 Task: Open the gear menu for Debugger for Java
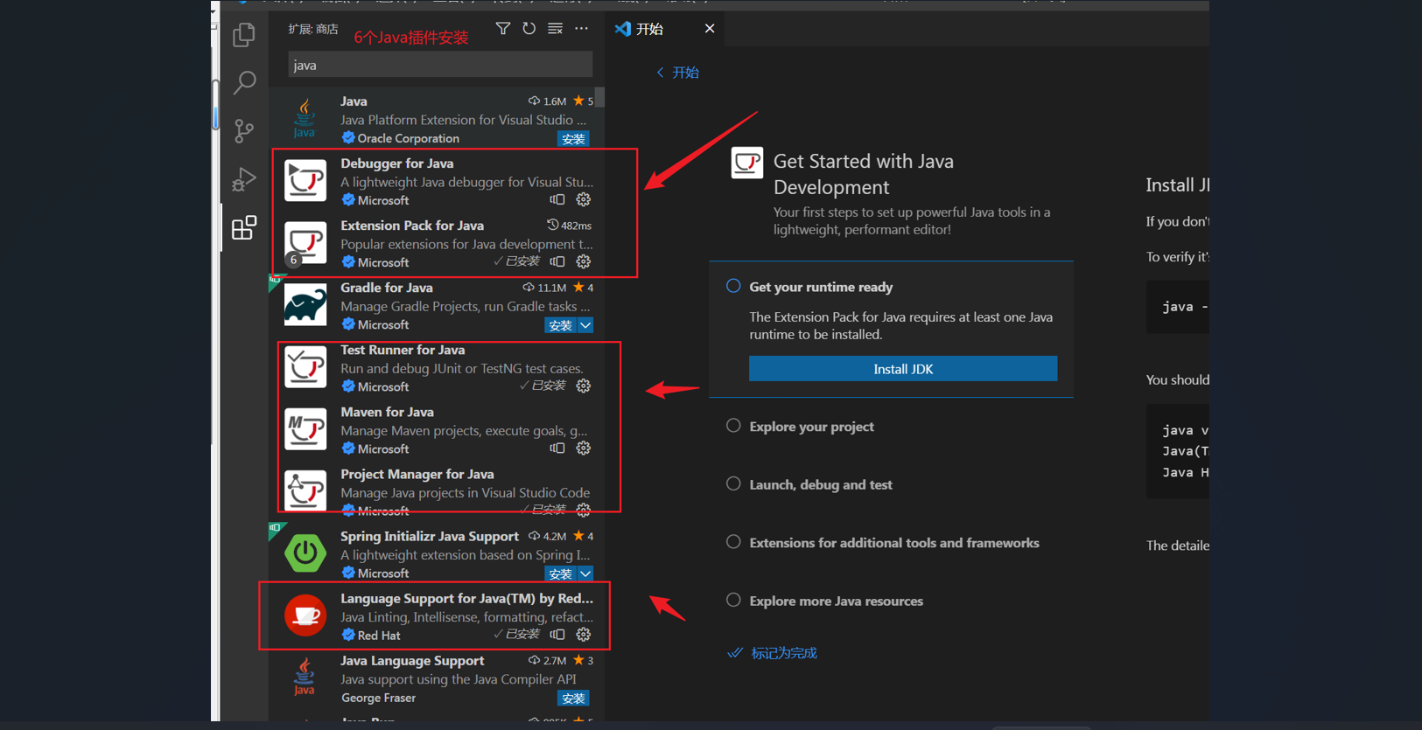tap(584, 200)
